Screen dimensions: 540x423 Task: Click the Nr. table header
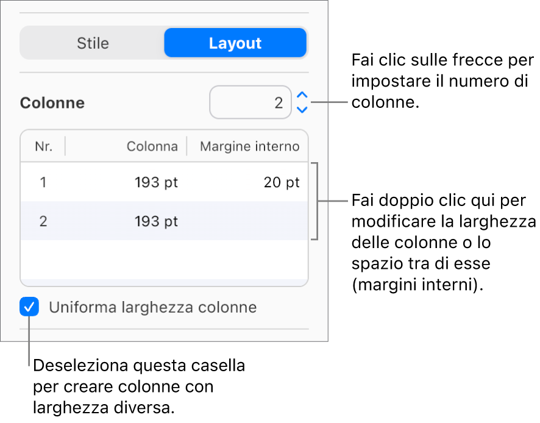(43, 146)
